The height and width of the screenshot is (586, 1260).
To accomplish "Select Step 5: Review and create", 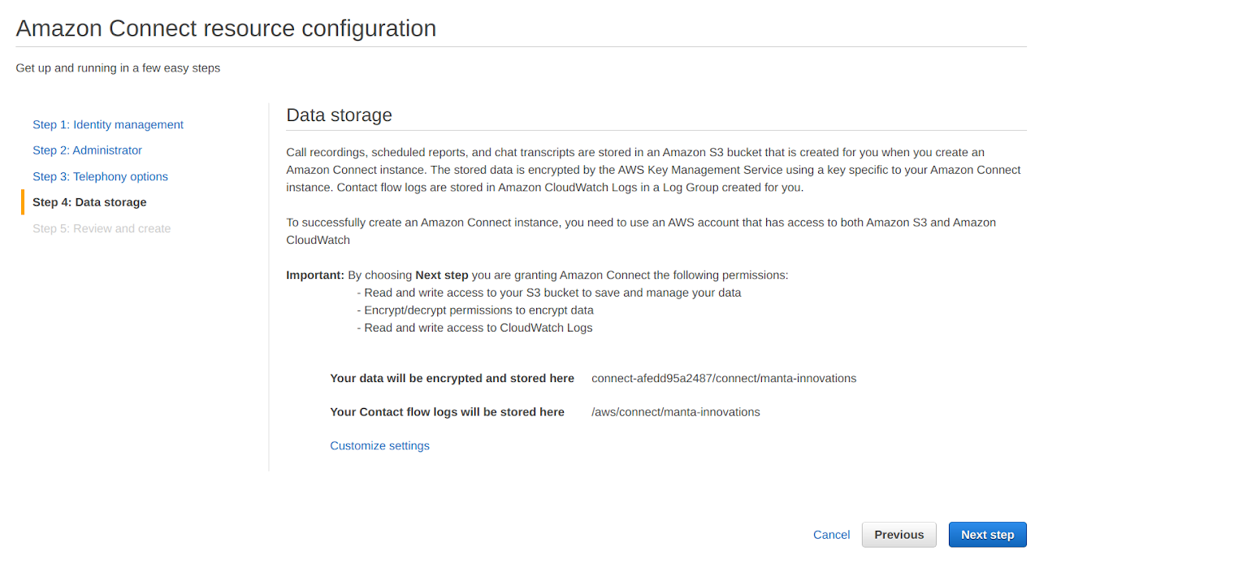I will (102, 228).
